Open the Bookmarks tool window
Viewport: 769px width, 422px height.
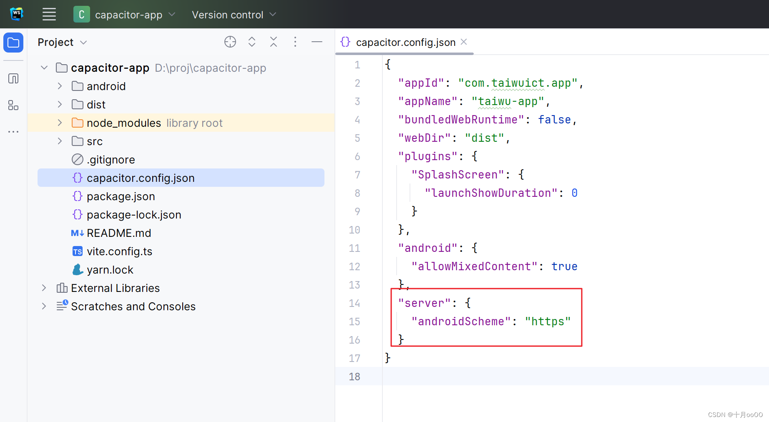13,78
